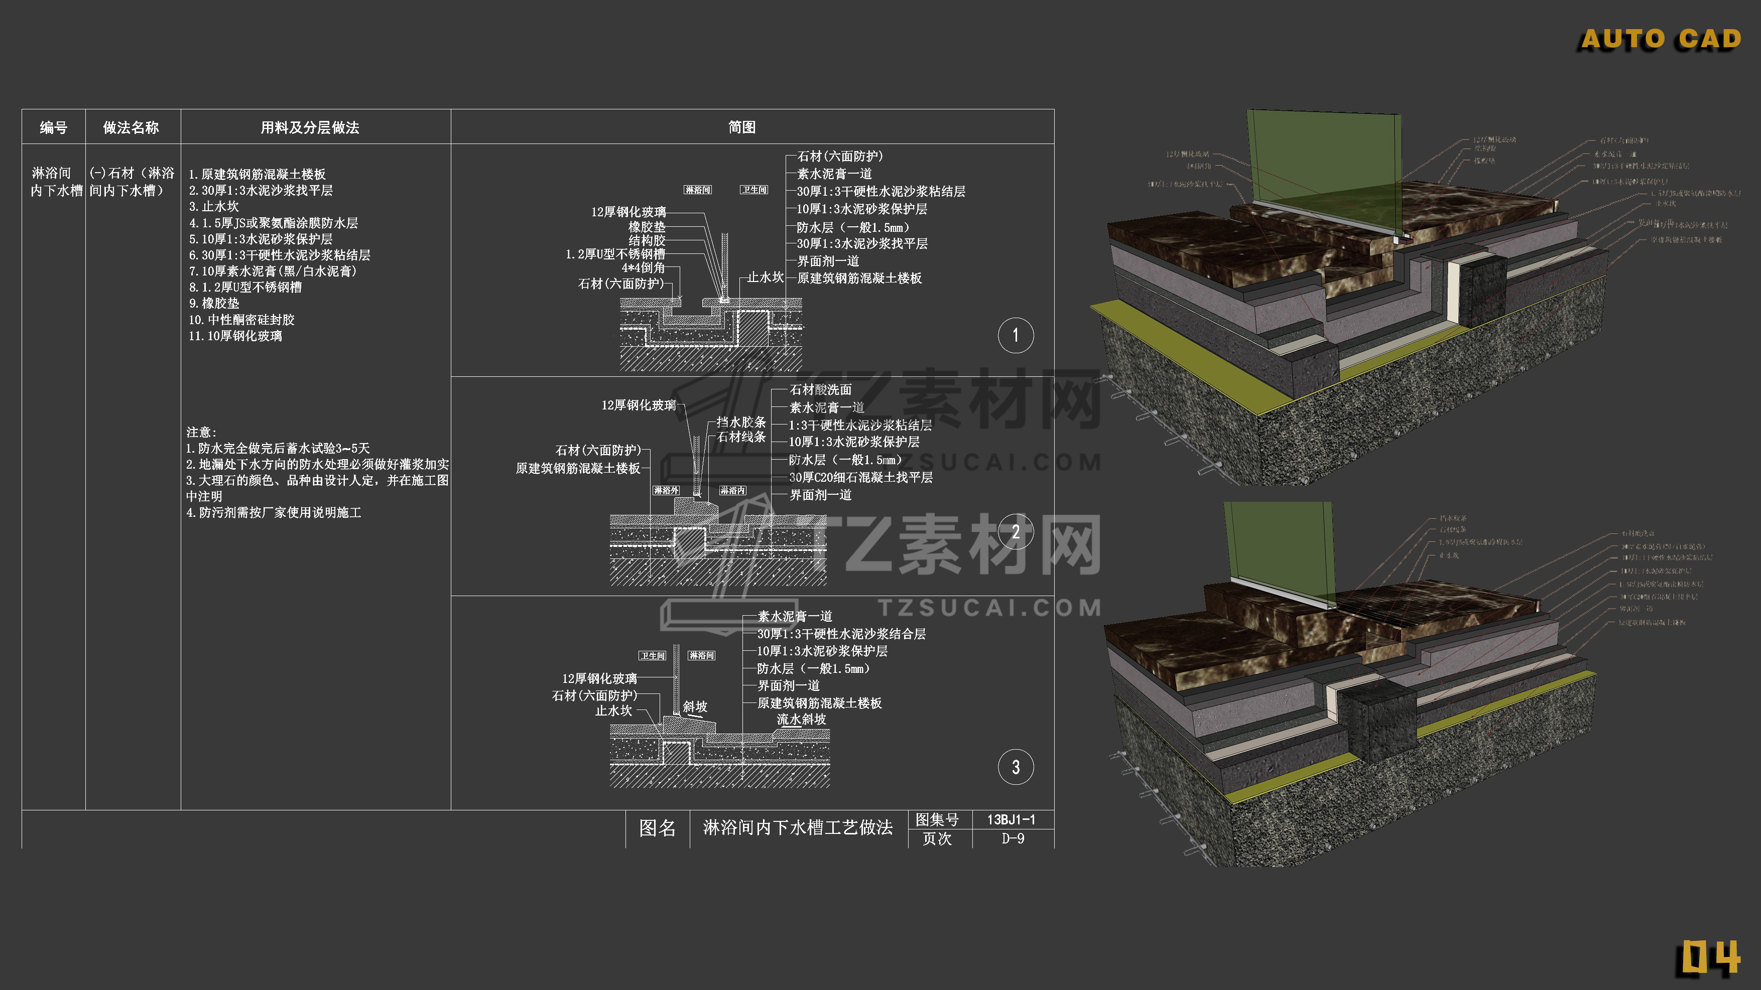This screenshot has width=1761, height=990.
Task: Click the 12厚钢化玻璃 label in the second diagram
Action: click(x=638, y=405)
